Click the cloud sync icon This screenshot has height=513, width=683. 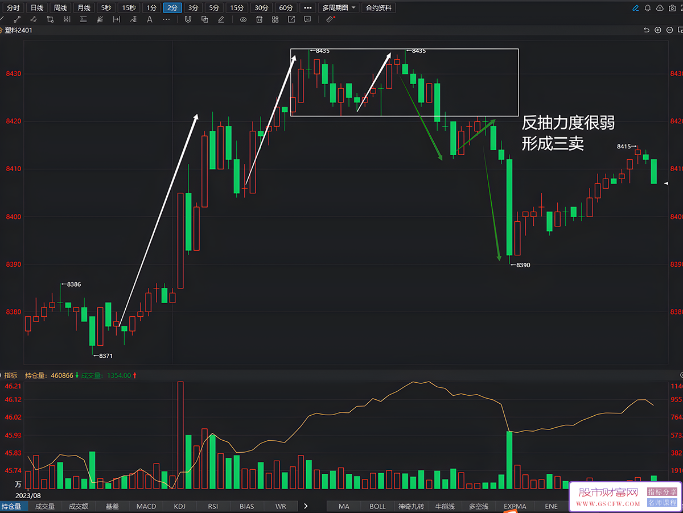coord(660,8)
